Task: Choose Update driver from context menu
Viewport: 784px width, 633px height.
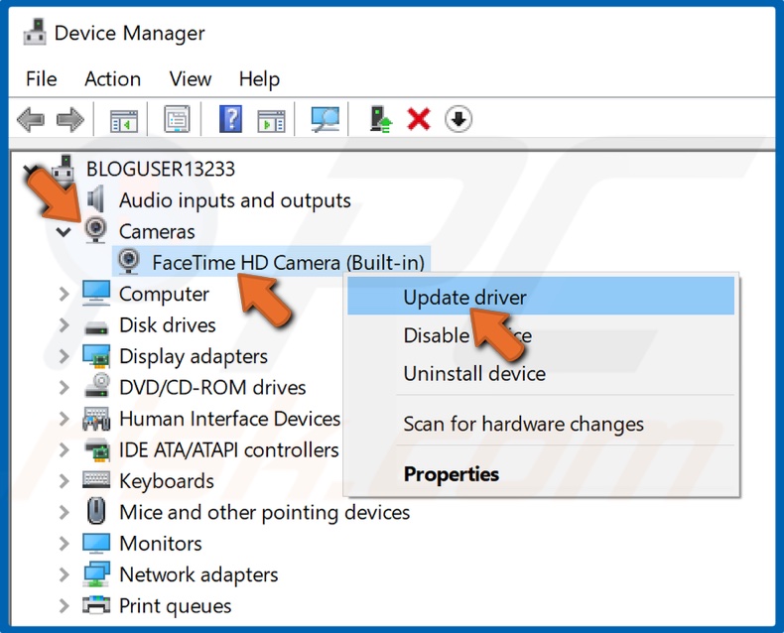Action: pos(541,297)
